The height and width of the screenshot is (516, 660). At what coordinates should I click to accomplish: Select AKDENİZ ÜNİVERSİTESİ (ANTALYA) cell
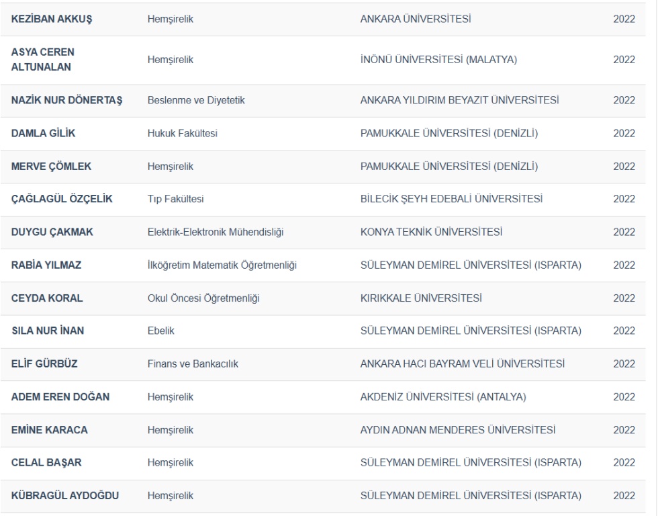(x=442, y=397)
